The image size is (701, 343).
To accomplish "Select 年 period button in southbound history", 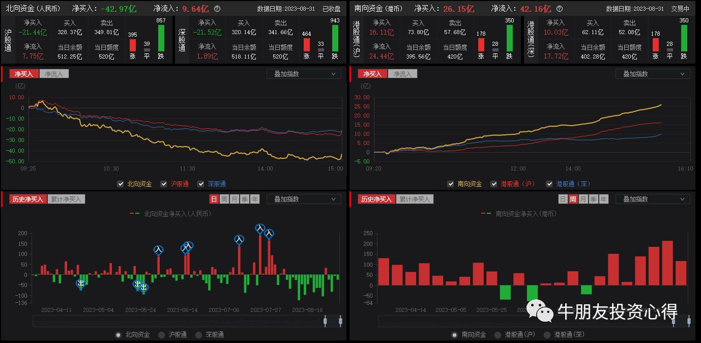I will [x=603, y=199].
